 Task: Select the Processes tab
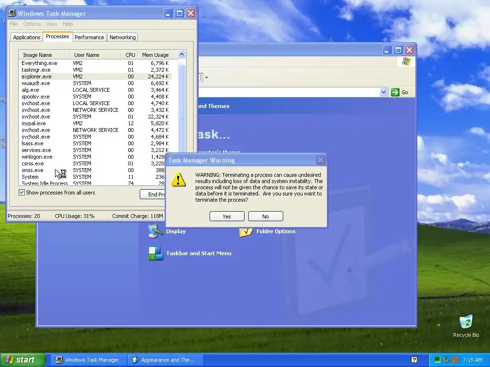coord(57,36)
